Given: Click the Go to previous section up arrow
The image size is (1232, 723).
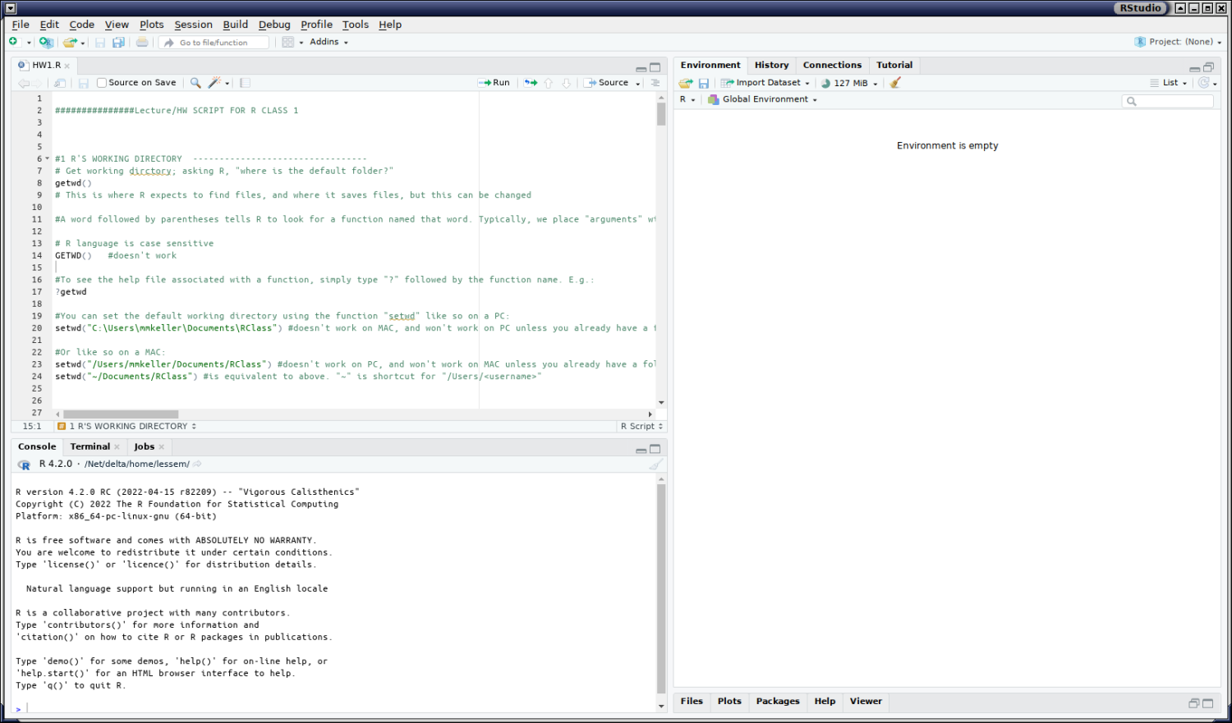Looking at the screenshot, I should click(x=549, y=83).
